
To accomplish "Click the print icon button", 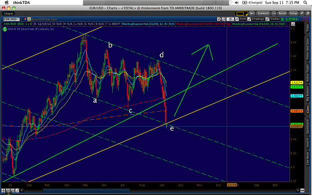I will pyautogui.click(x=274, y=13).
